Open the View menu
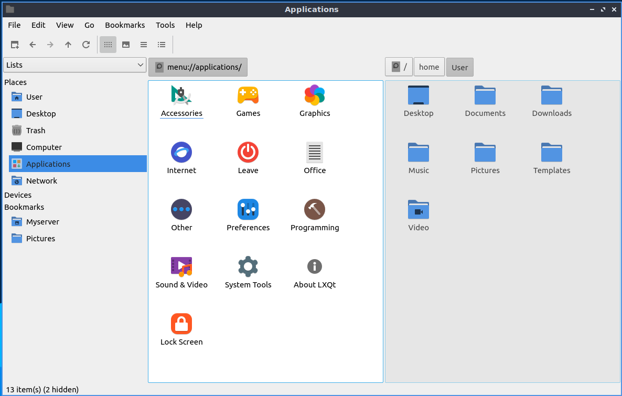622x396 pixels. point(65,25)
